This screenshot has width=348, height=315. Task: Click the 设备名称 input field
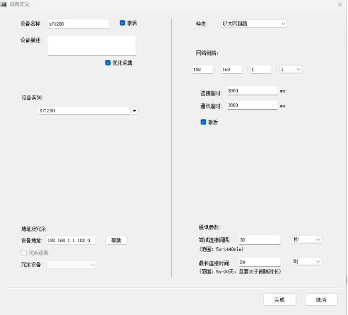point(79,24)
